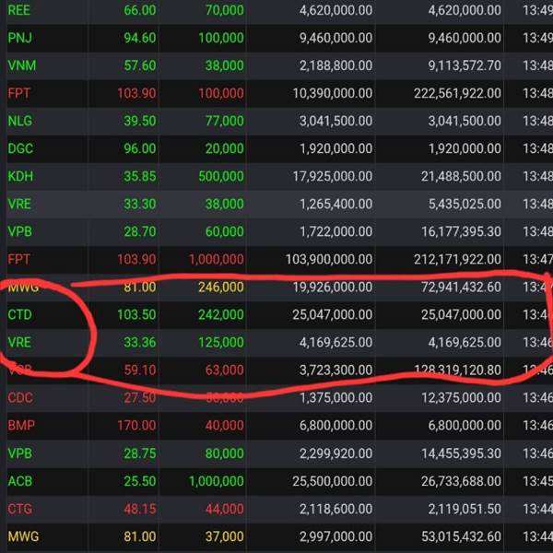
Task: Click value 1,375,000.00 in CDC row
Action: [335, 398]
